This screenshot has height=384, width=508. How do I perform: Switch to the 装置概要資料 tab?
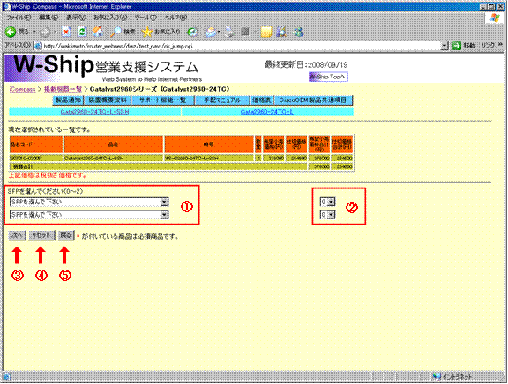click(x=108, y=100)
